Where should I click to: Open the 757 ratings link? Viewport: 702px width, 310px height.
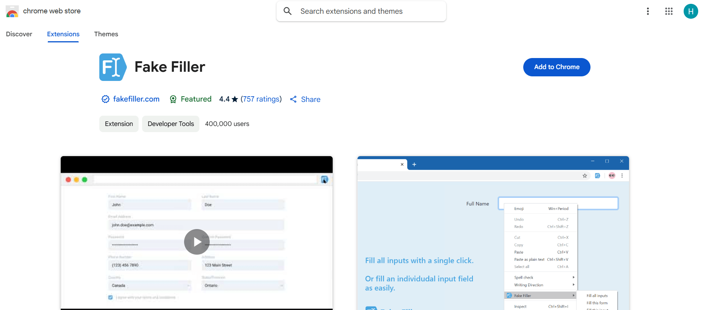pyautogui.click(x=261, y=99)
